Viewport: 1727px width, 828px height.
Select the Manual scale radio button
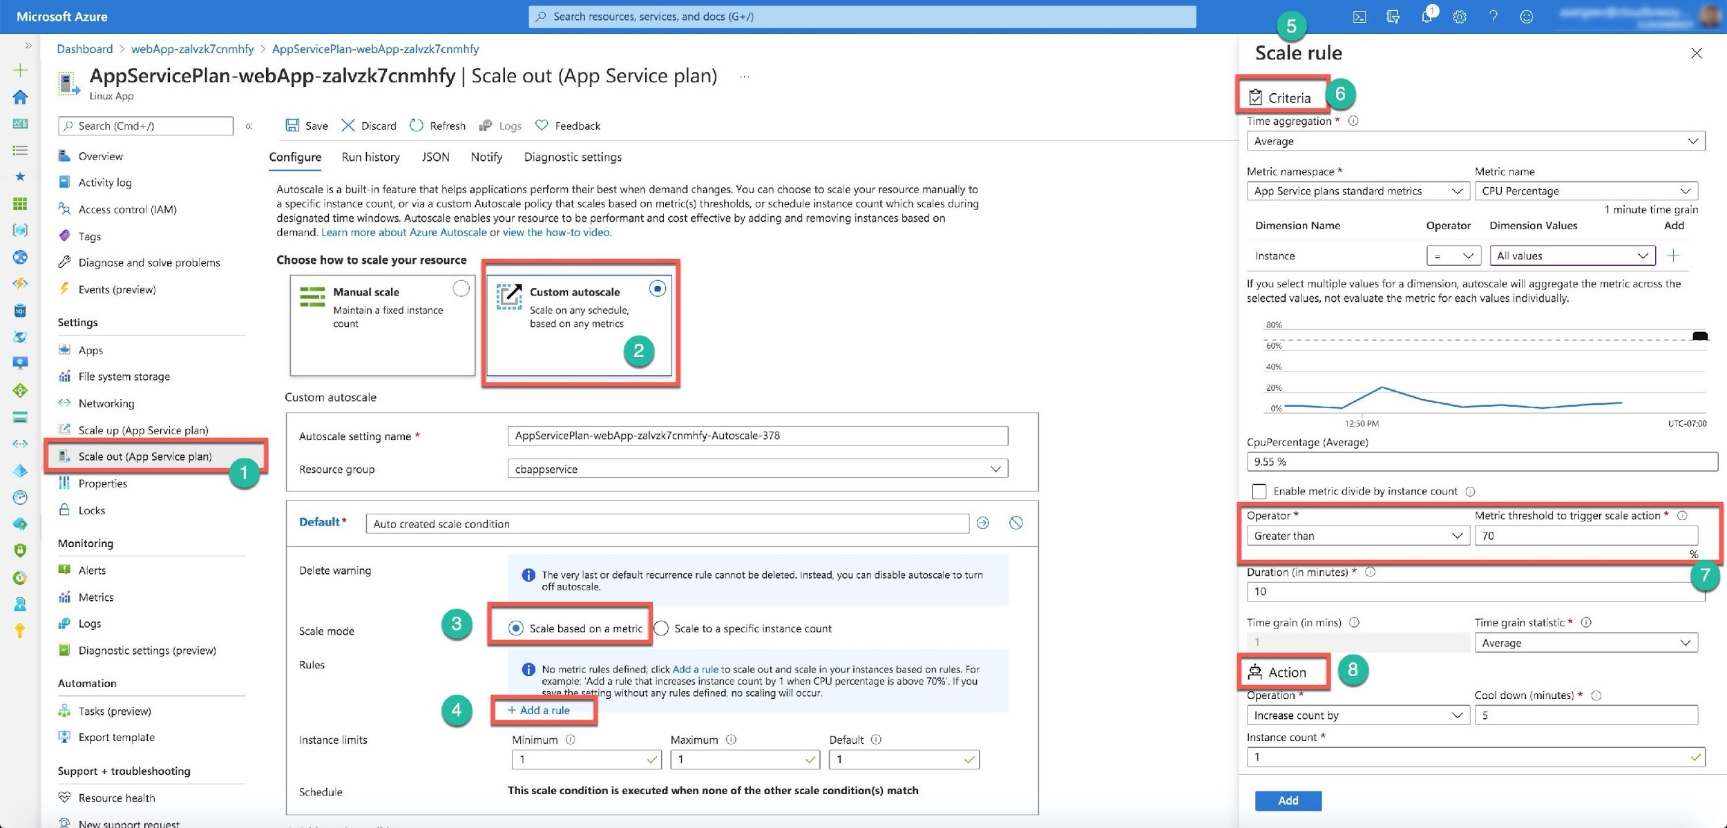(x=461, y=289)
